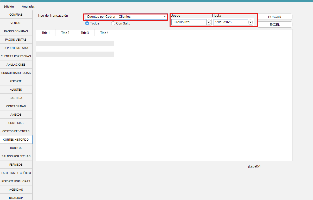Click the BUSCAR button
Viewport: 313px width, 200px height.
tap(275, 17)
